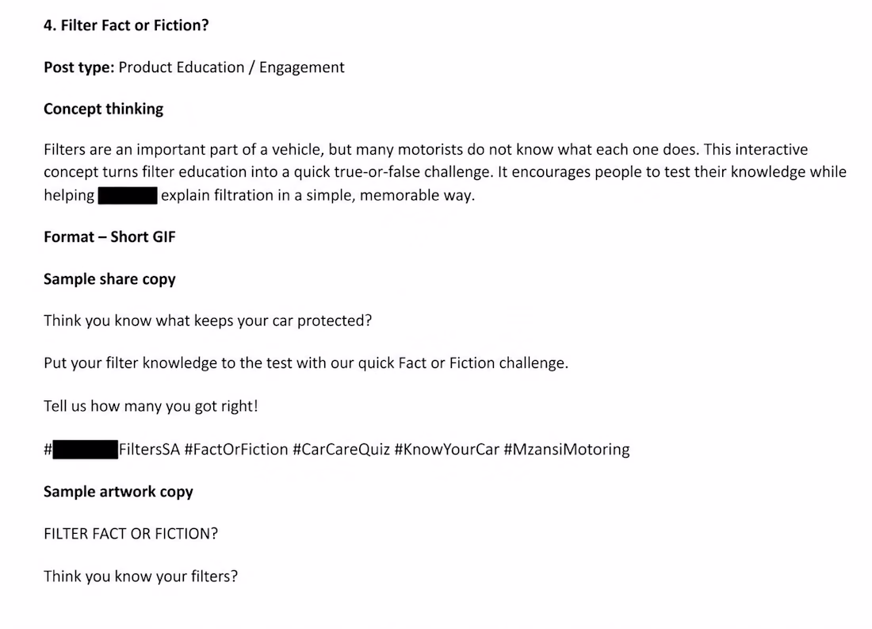This screenshot has width=872, height=629.
Task: Click the #CarCareQuiz hashtag
Action: click(342, 449)
